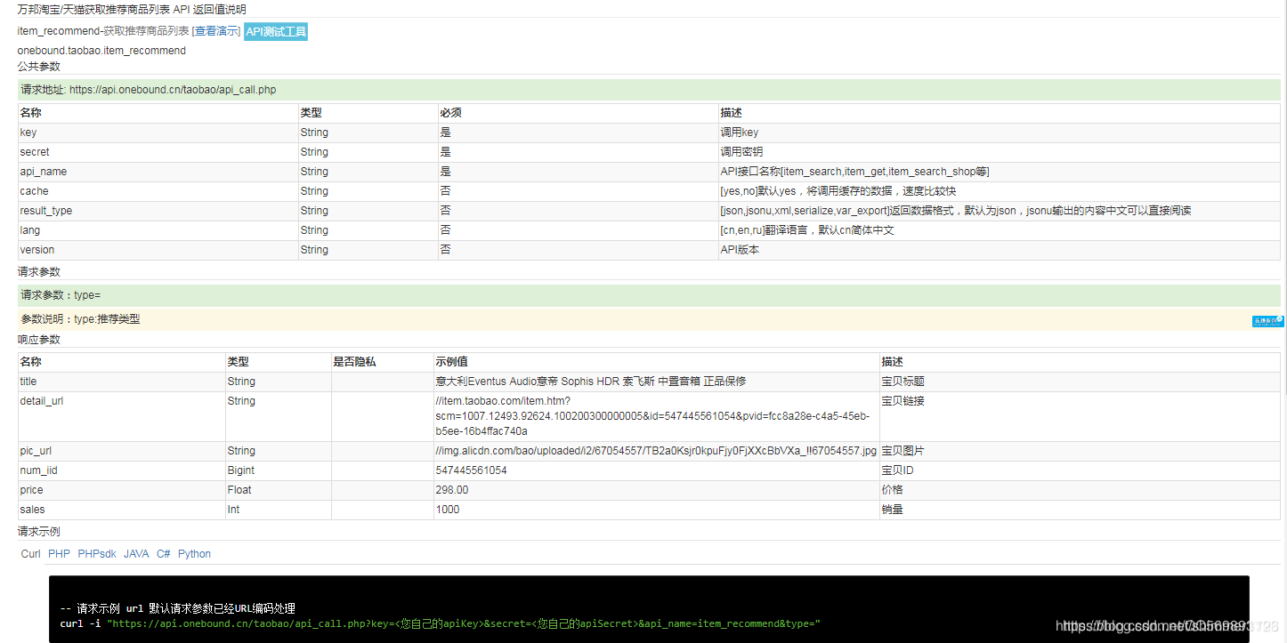Click the 销量 description cell
Image resolution: width=1287 pixels, height=643 pixels.
point(1080,510)
